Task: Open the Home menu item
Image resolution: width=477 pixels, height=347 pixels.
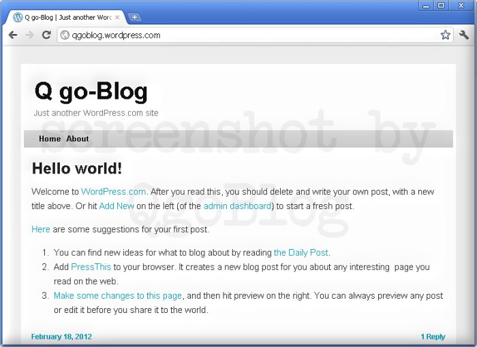Action: (x=50, y=139)
